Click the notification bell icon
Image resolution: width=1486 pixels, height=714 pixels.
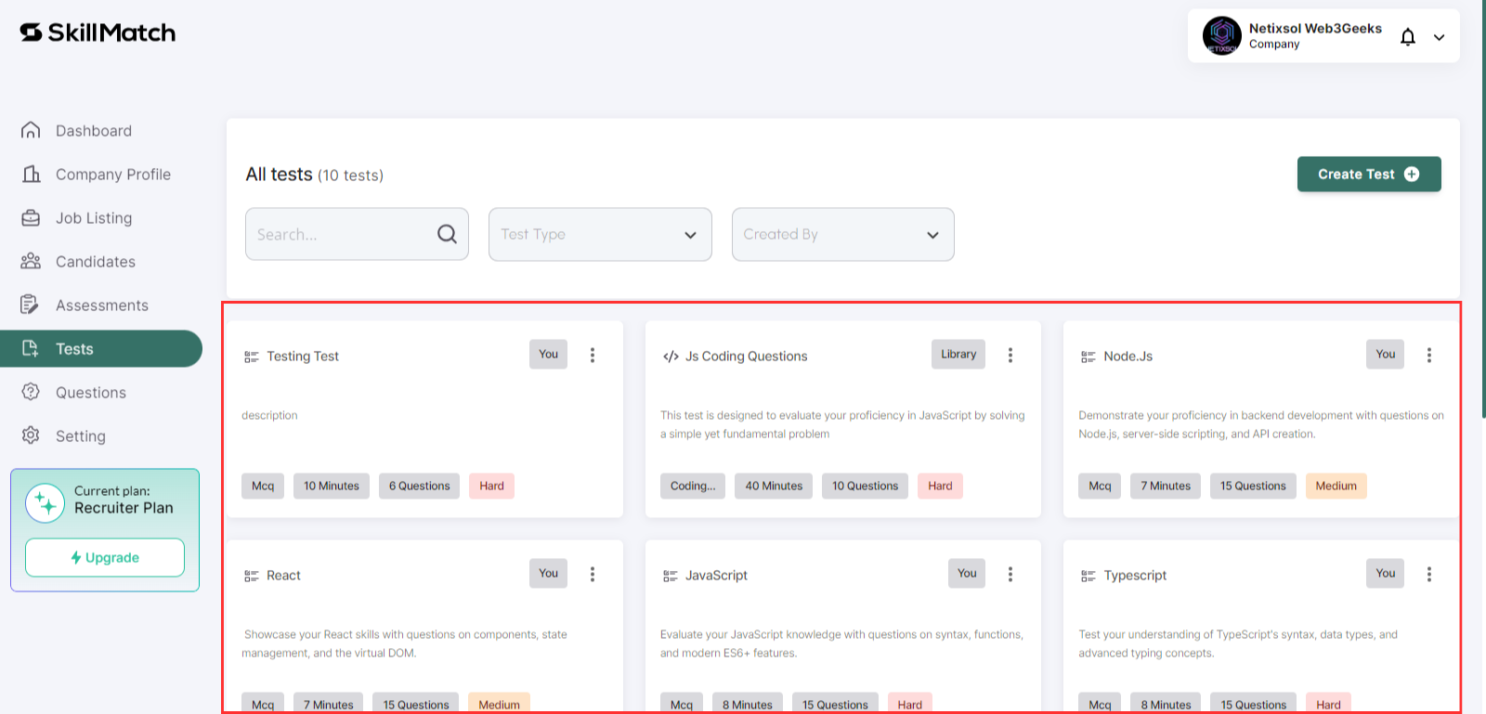[1408, 37]
